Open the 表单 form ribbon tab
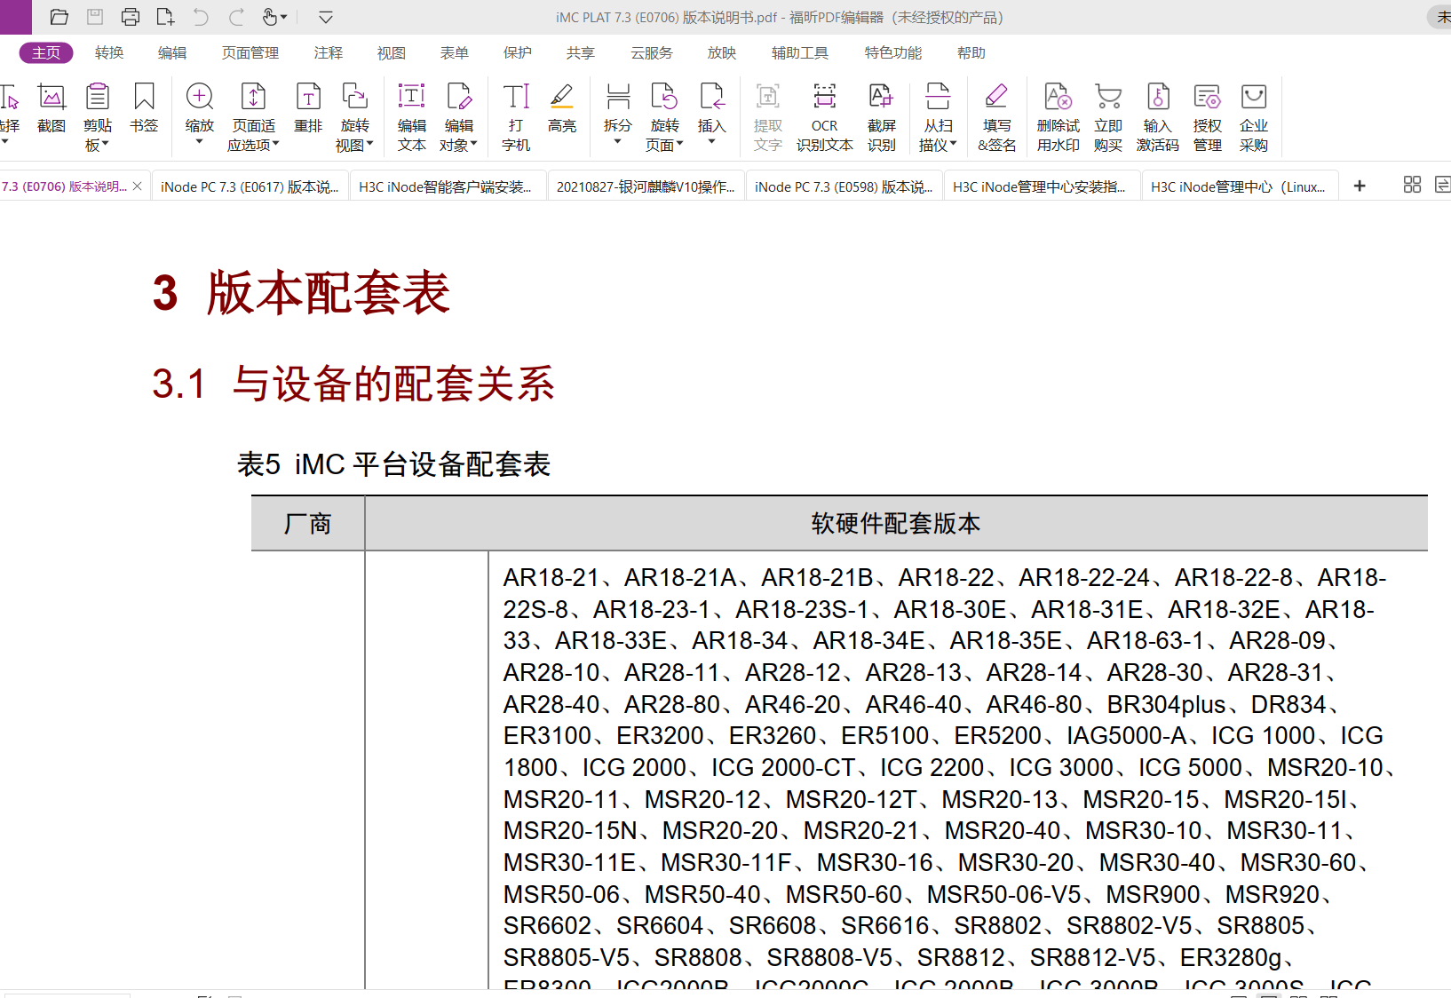This screenshot has width=1451, height=998. coord(455,53)
